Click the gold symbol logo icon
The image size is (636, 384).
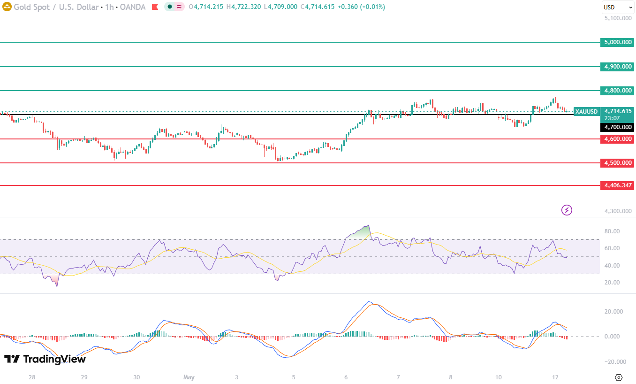(x=7, y=7)
